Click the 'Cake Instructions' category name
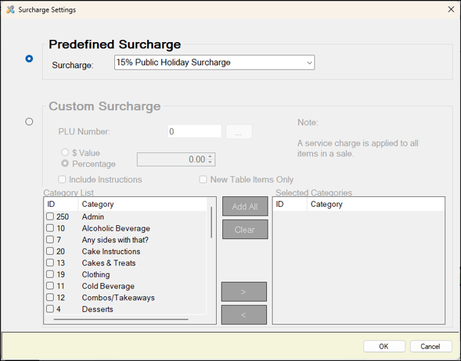 [111, 251]
